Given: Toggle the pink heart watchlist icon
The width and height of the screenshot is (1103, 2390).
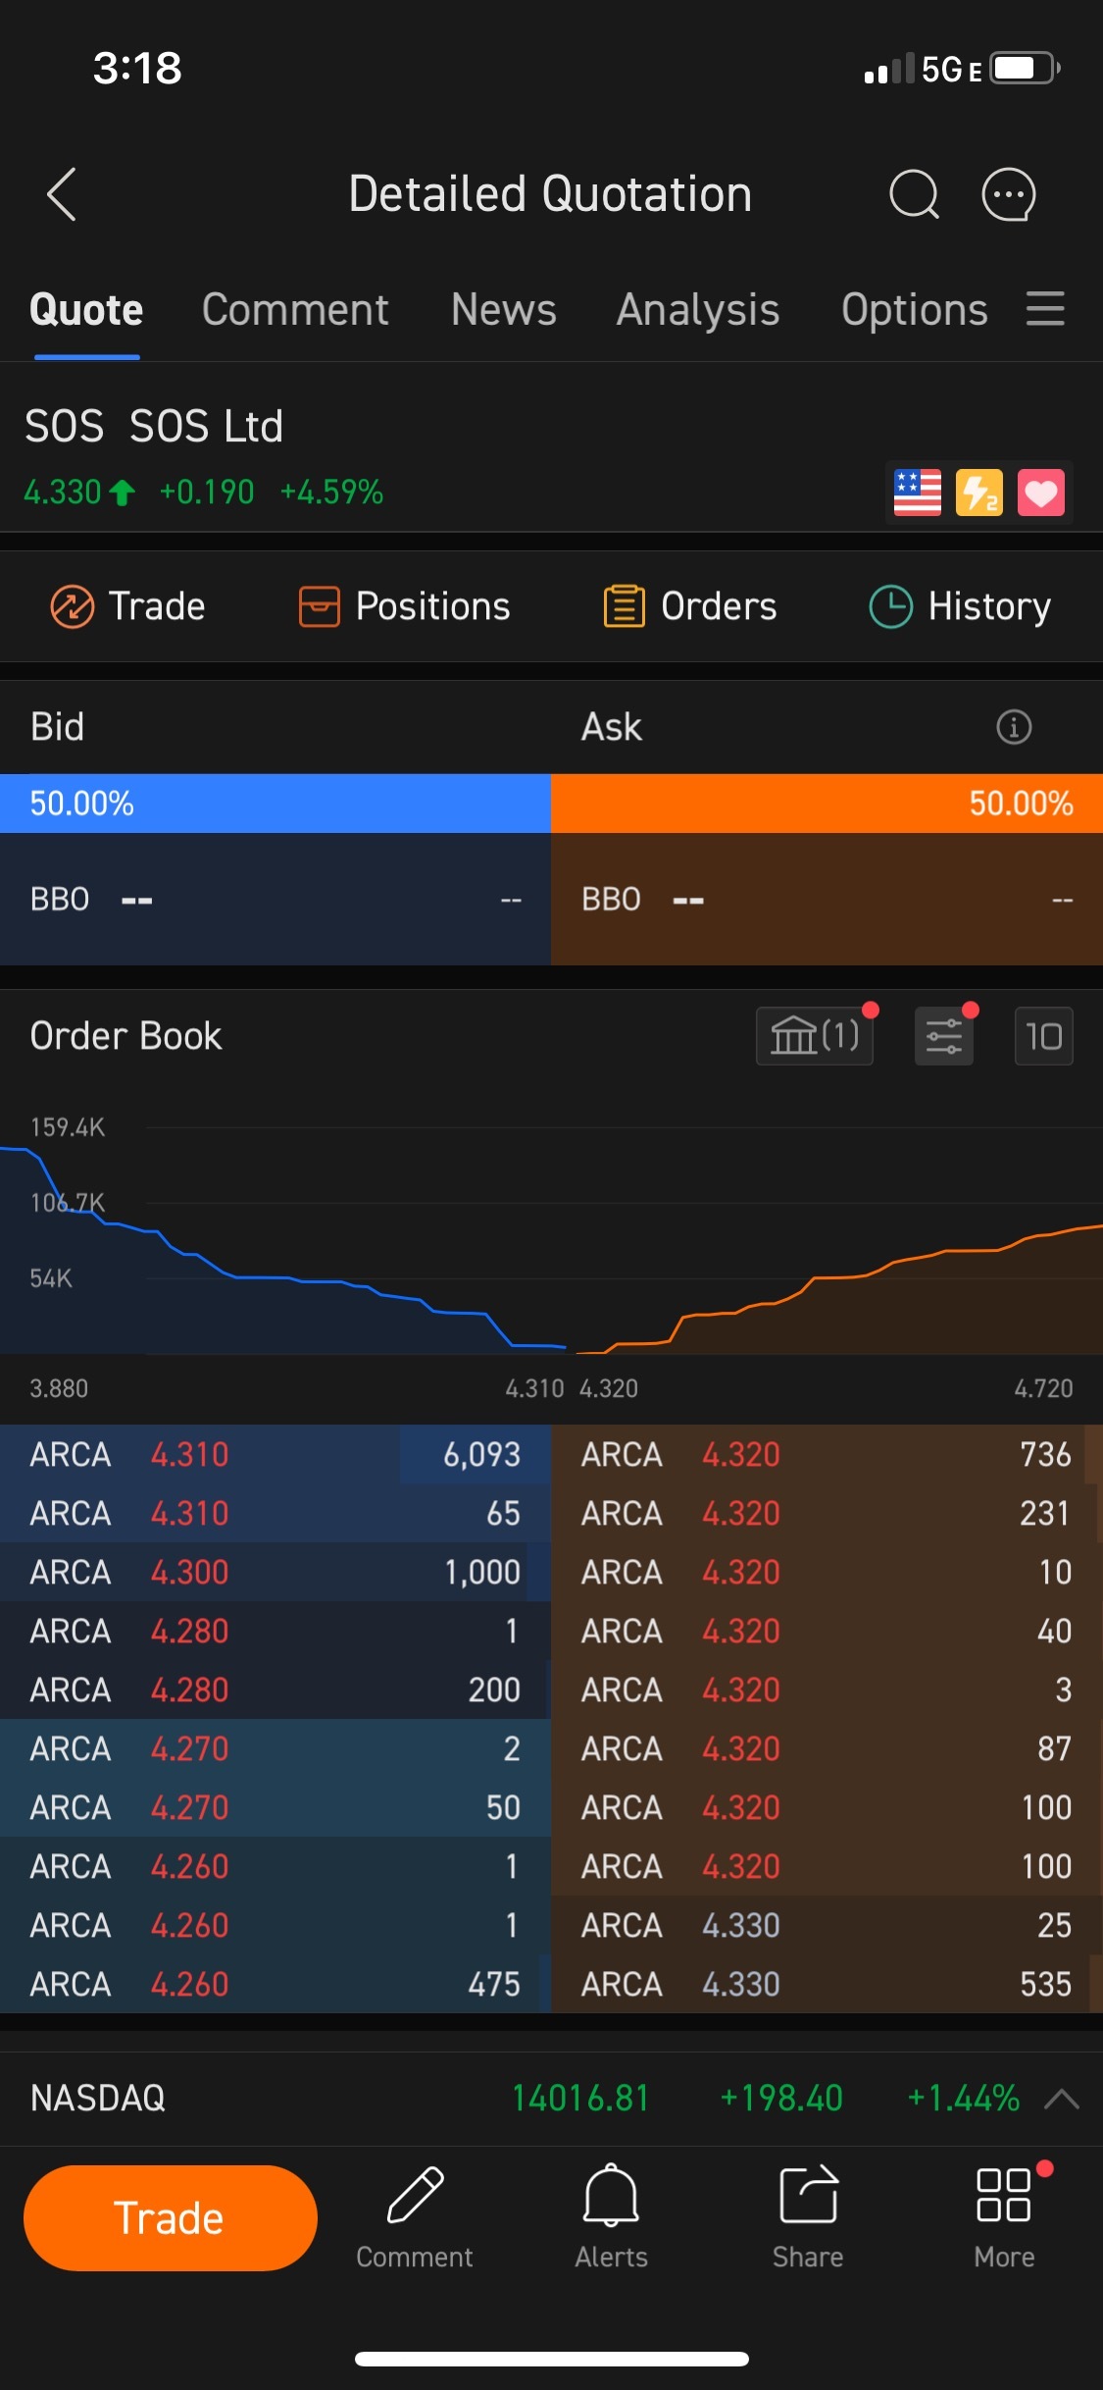Looking at the screenshot, I should click(1041, 493).
